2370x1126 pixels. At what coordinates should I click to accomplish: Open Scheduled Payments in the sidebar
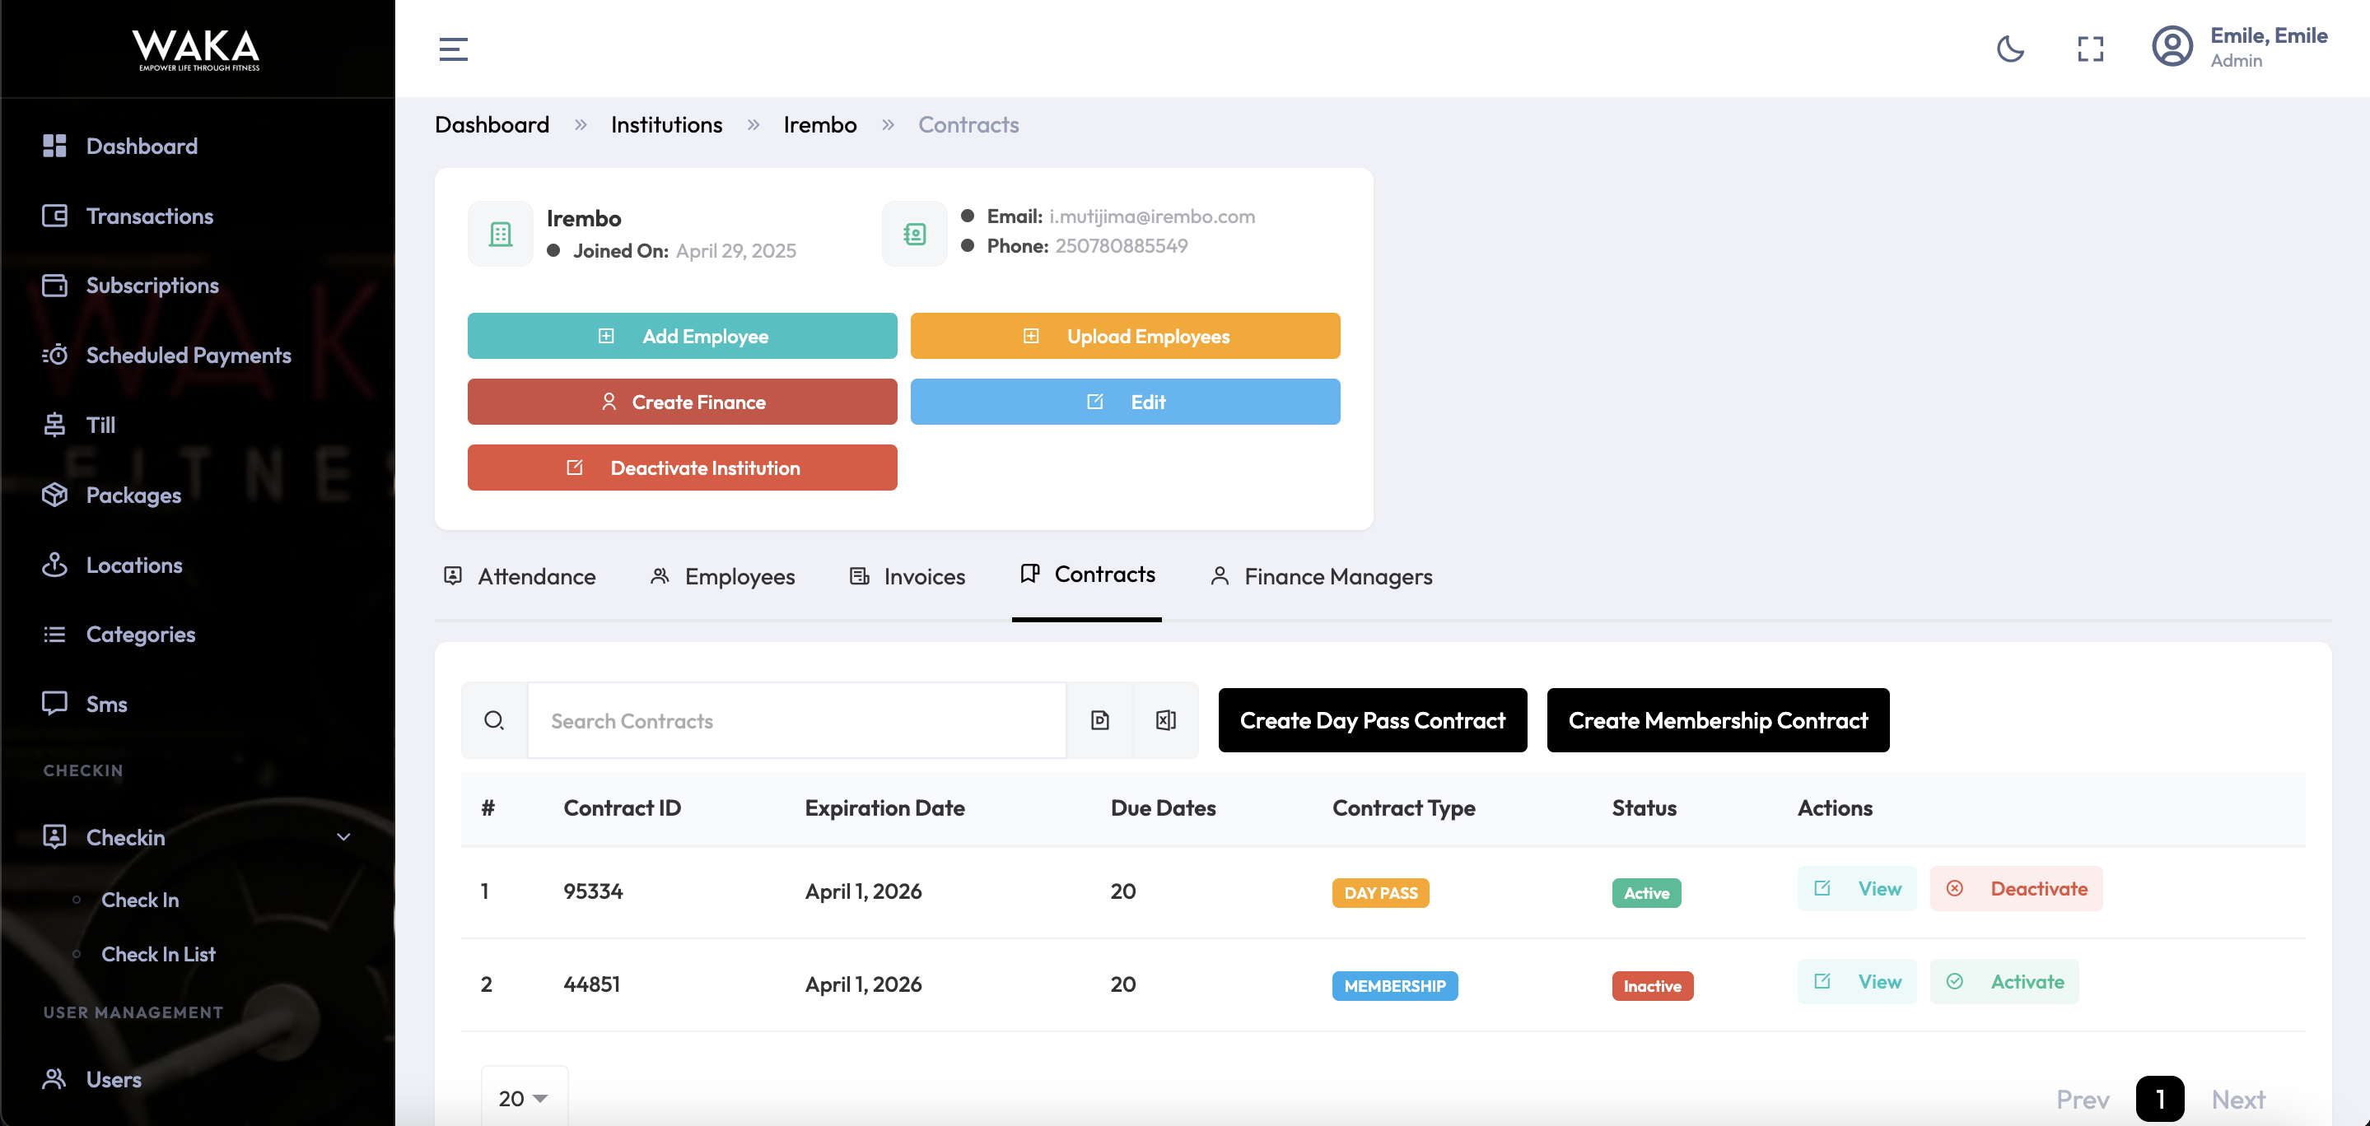[x=188, y=355]
